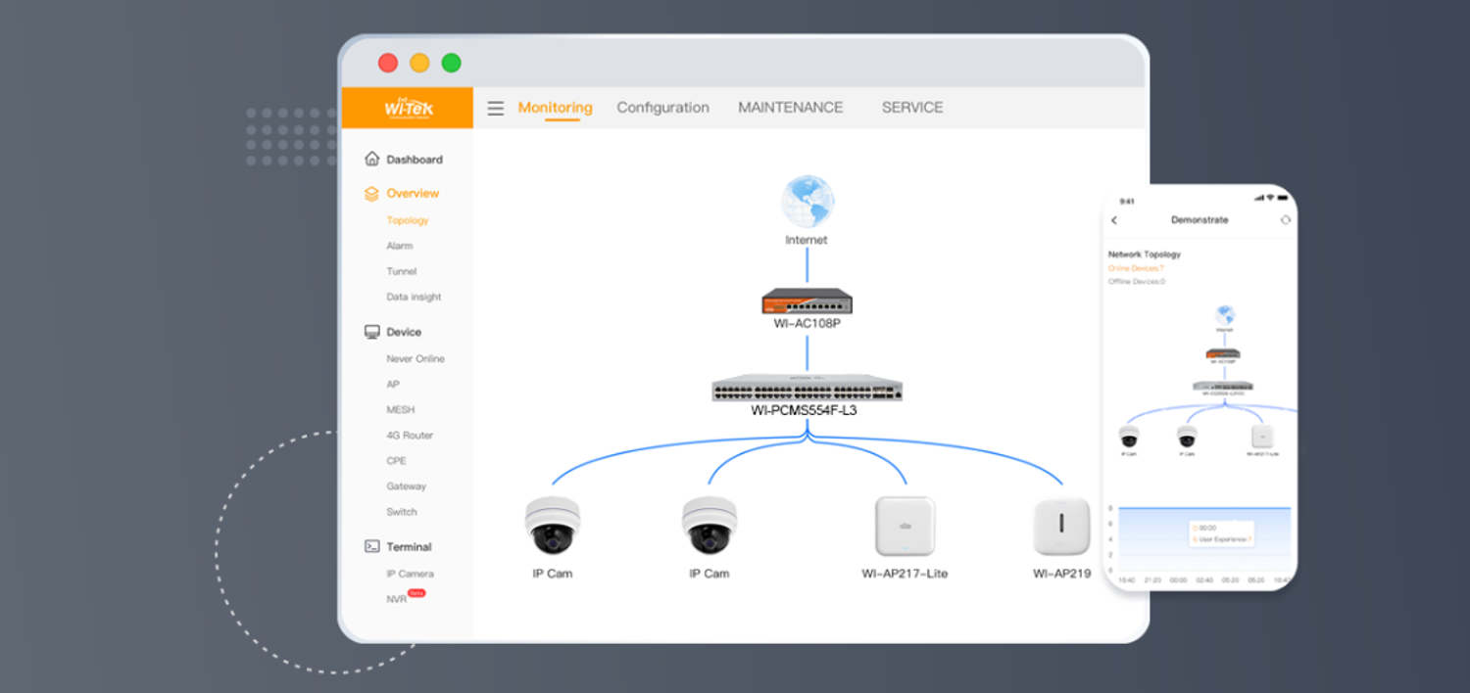Screen dimensions: 1470x693
Task: Switch to the Configuration tab
Action: click(662, 108)
